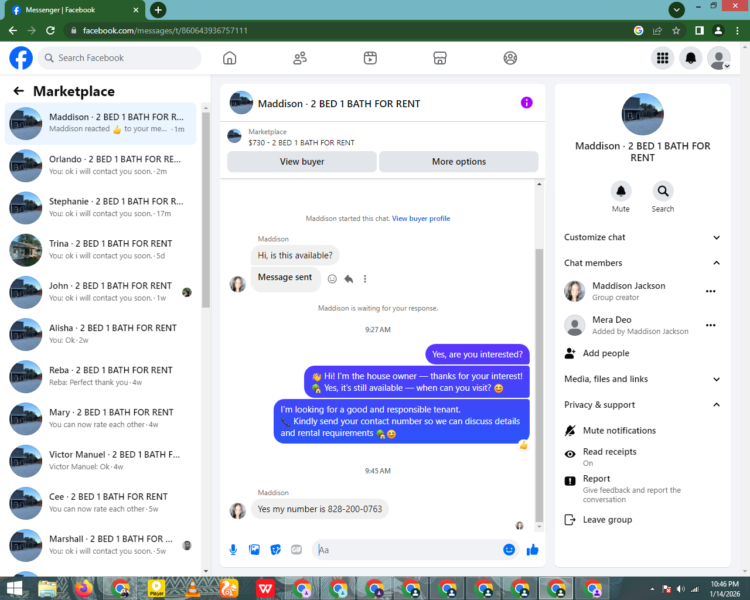Open Friends icon in top navigation
Viewport: 750px width, 600px height.
pos(300,58)
